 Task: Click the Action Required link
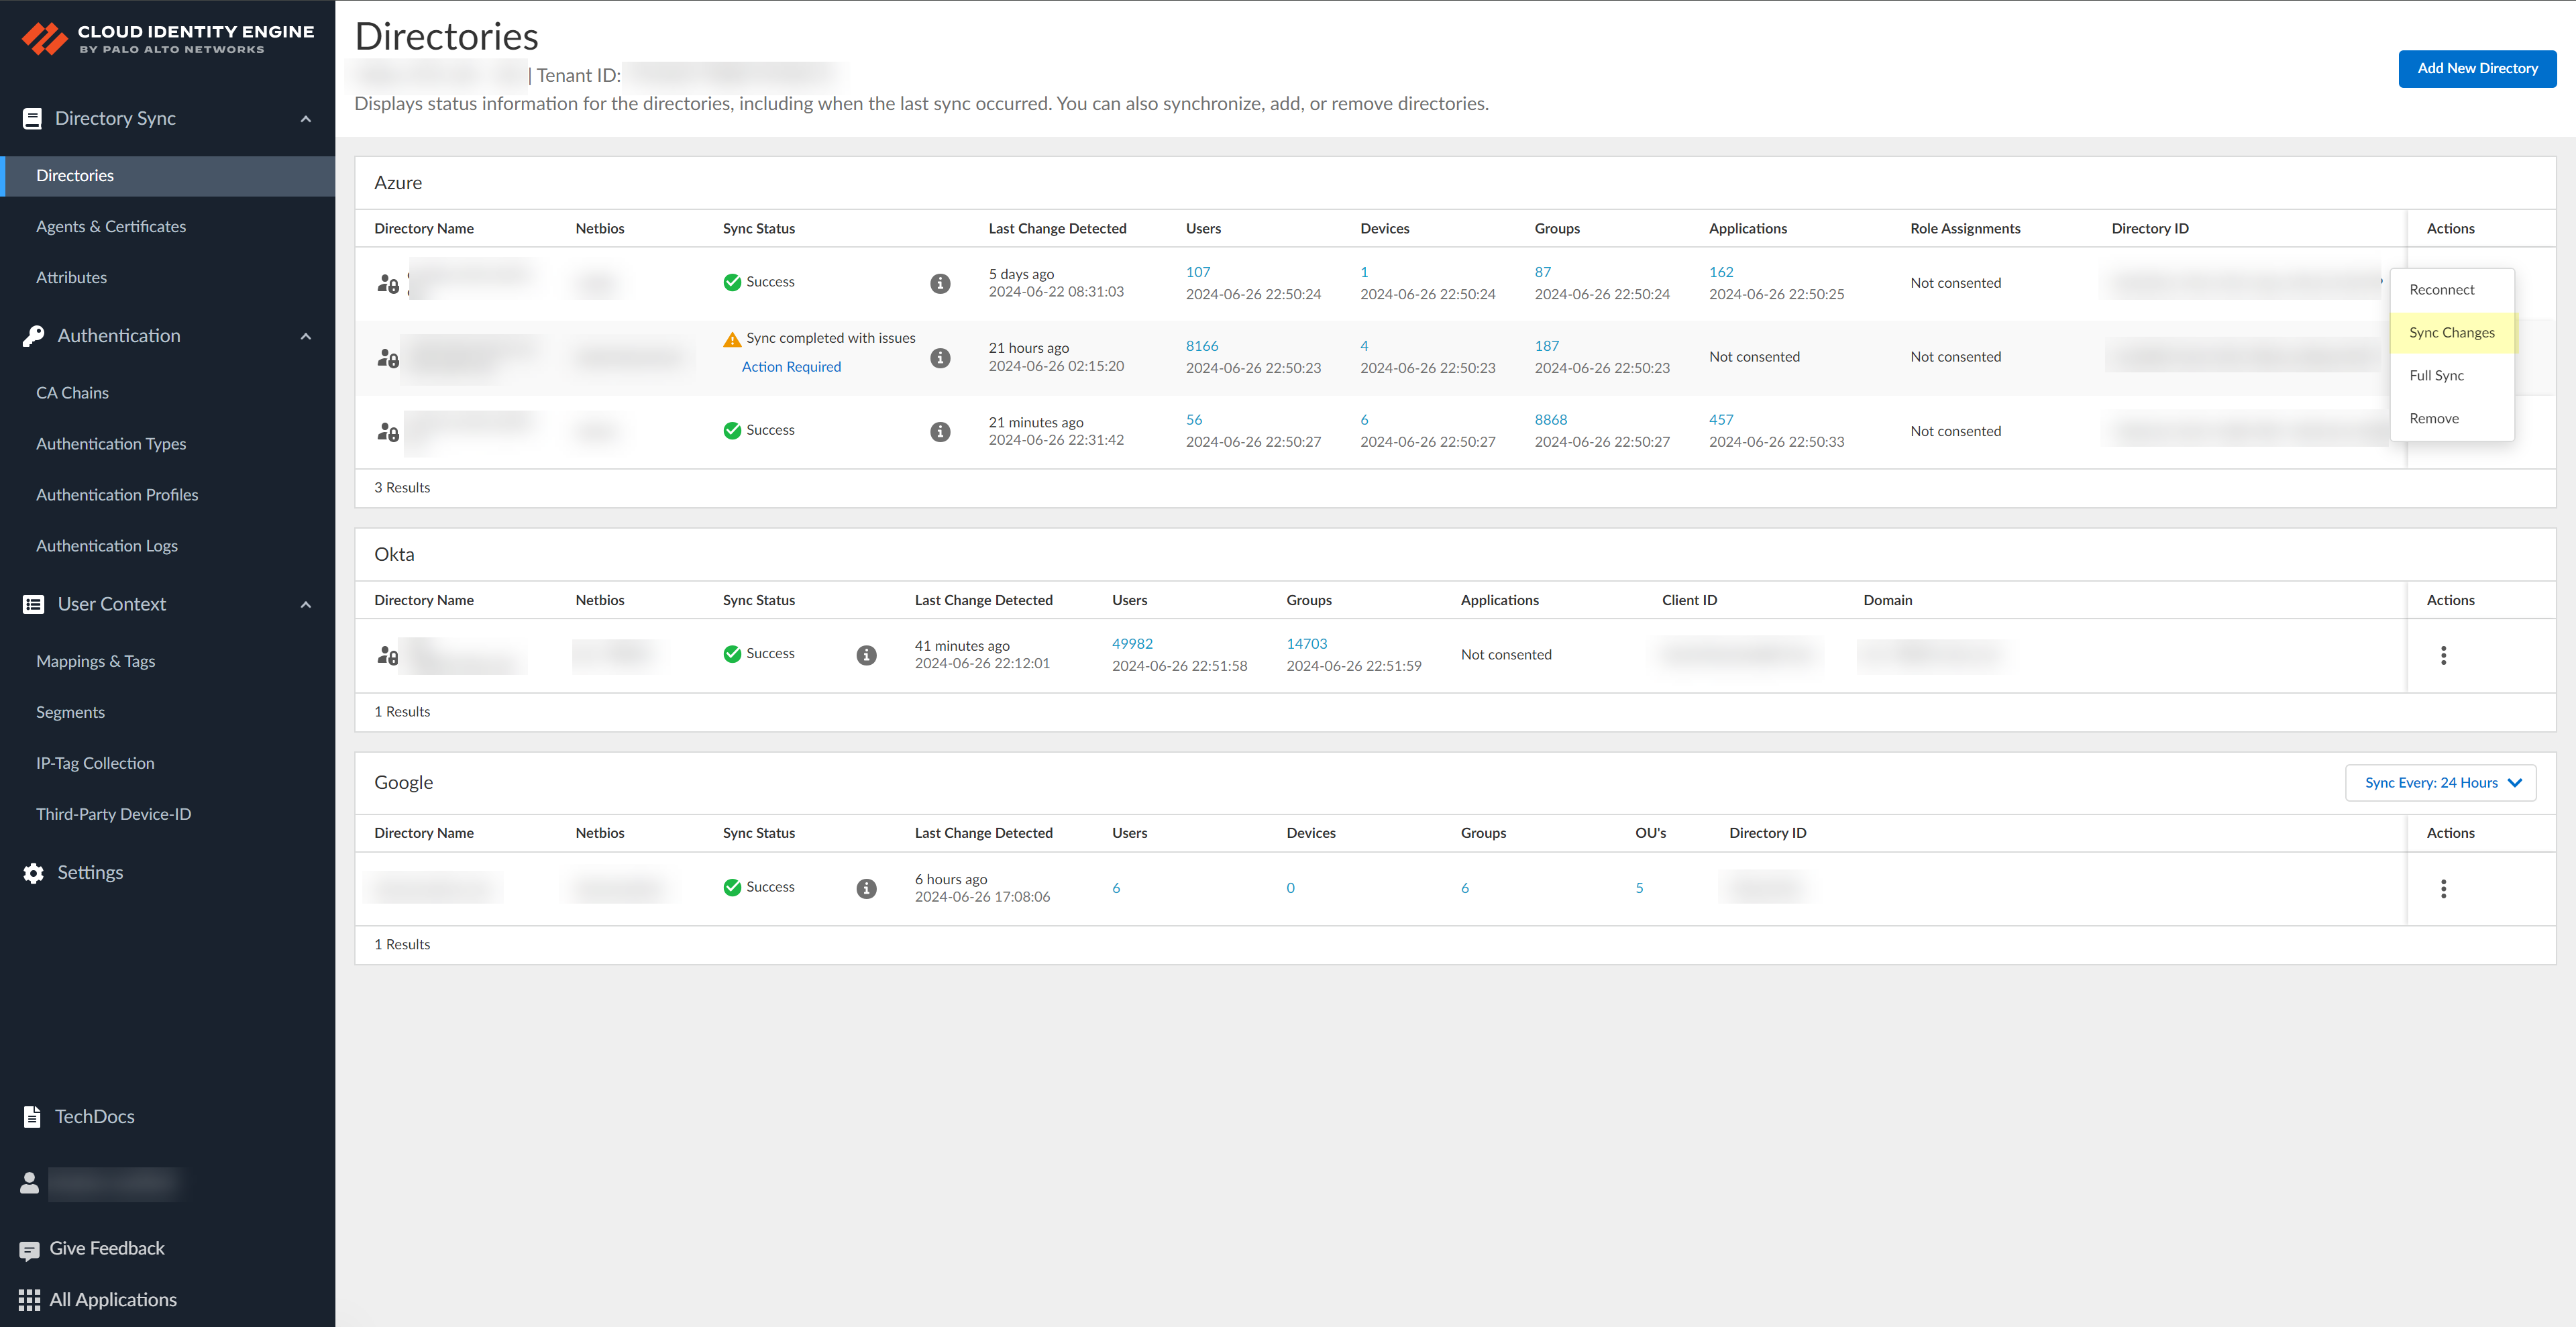(791, 367)
